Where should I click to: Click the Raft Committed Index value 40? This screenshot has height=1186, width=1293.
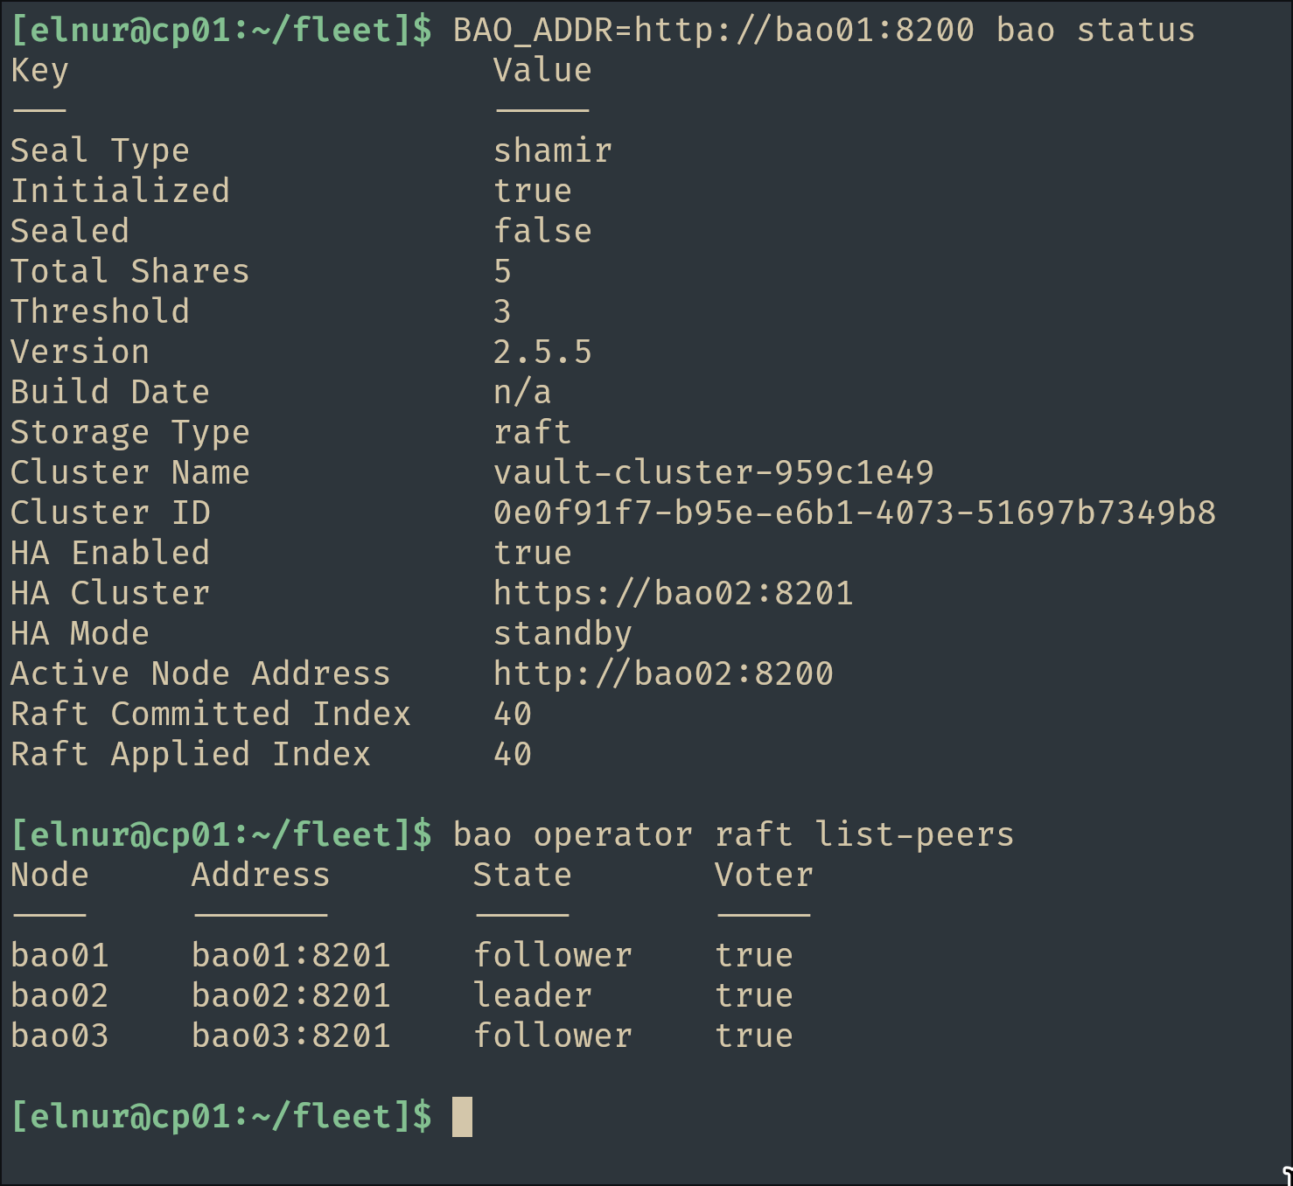pos(513,714)
